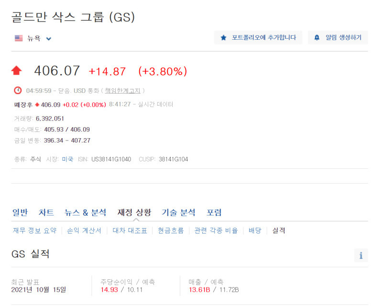The image size is (373, 306).
Task: Select the 현금흐름 sub-tab
Action: [x=171, y=230]
